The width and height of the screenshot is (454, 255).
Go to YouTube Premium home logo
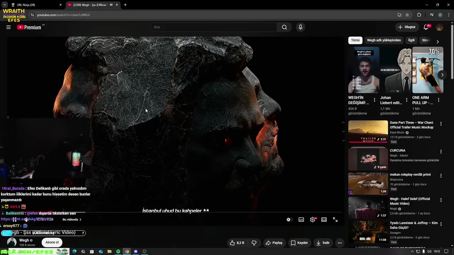pos(29,27)
